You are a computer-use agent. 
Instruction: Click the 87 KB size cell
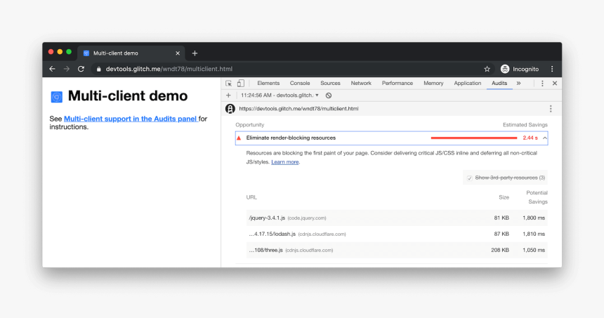501,234
